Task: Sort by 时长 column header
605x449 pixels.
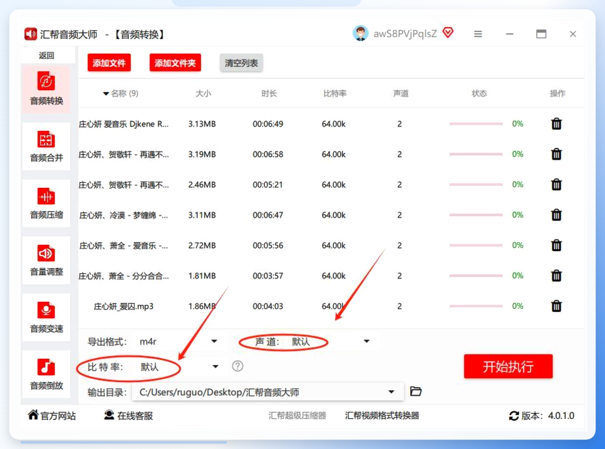Action: coord(269,93)
